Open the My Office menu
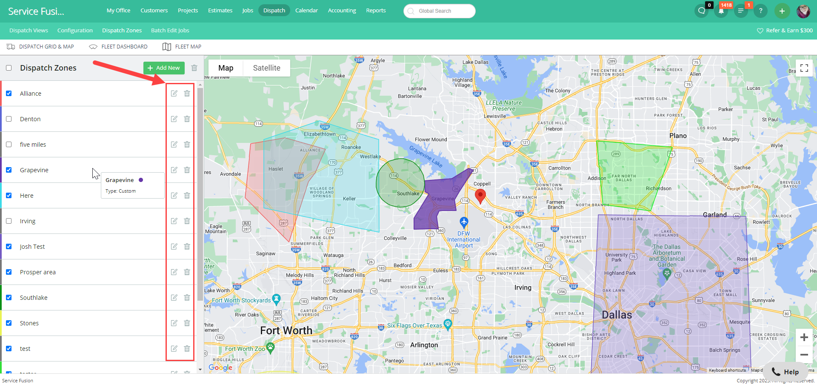This screenshot has height=387, width=817. (x=118, y=11)
